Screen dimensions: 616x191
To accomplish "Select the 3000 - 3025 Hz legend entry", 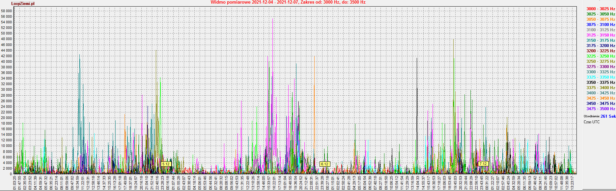I will (x=601, y=9).
